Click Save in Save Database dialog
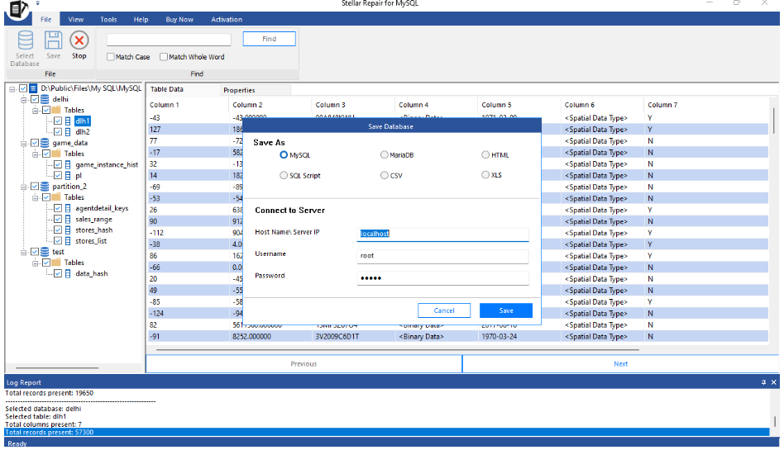The height and width of the screenshot is (450, 784). tap(506, 310)
